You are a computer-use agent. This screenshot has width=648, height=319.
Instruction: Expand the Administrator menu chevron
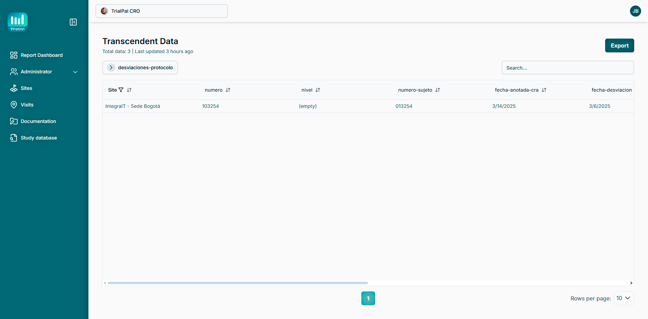(x=75, y=72)
